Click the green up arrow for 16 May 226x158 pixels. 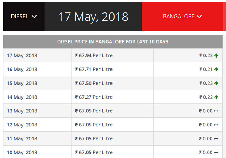[217, 70]
